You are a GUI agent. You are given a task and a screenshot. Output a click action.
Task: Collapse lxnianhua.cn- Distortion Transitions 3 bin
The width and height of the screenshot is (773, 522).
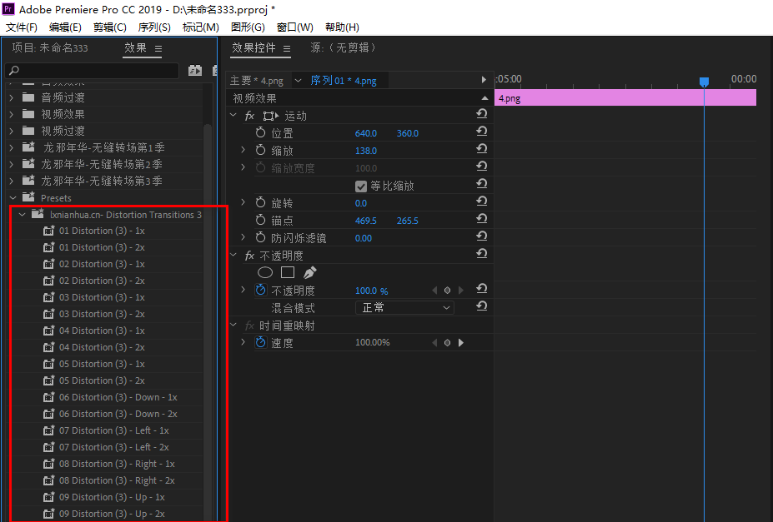(23, 215)
